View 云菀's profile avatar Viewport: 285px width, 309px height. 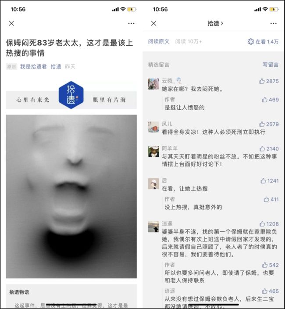click(x=153, y=84)
